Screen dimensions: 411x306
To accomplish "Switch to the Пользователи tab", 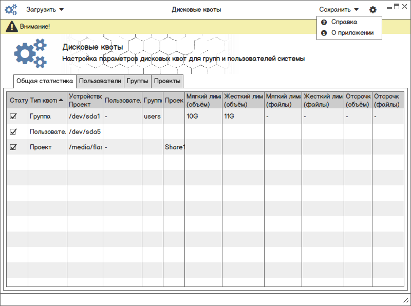I will point(100,81).
